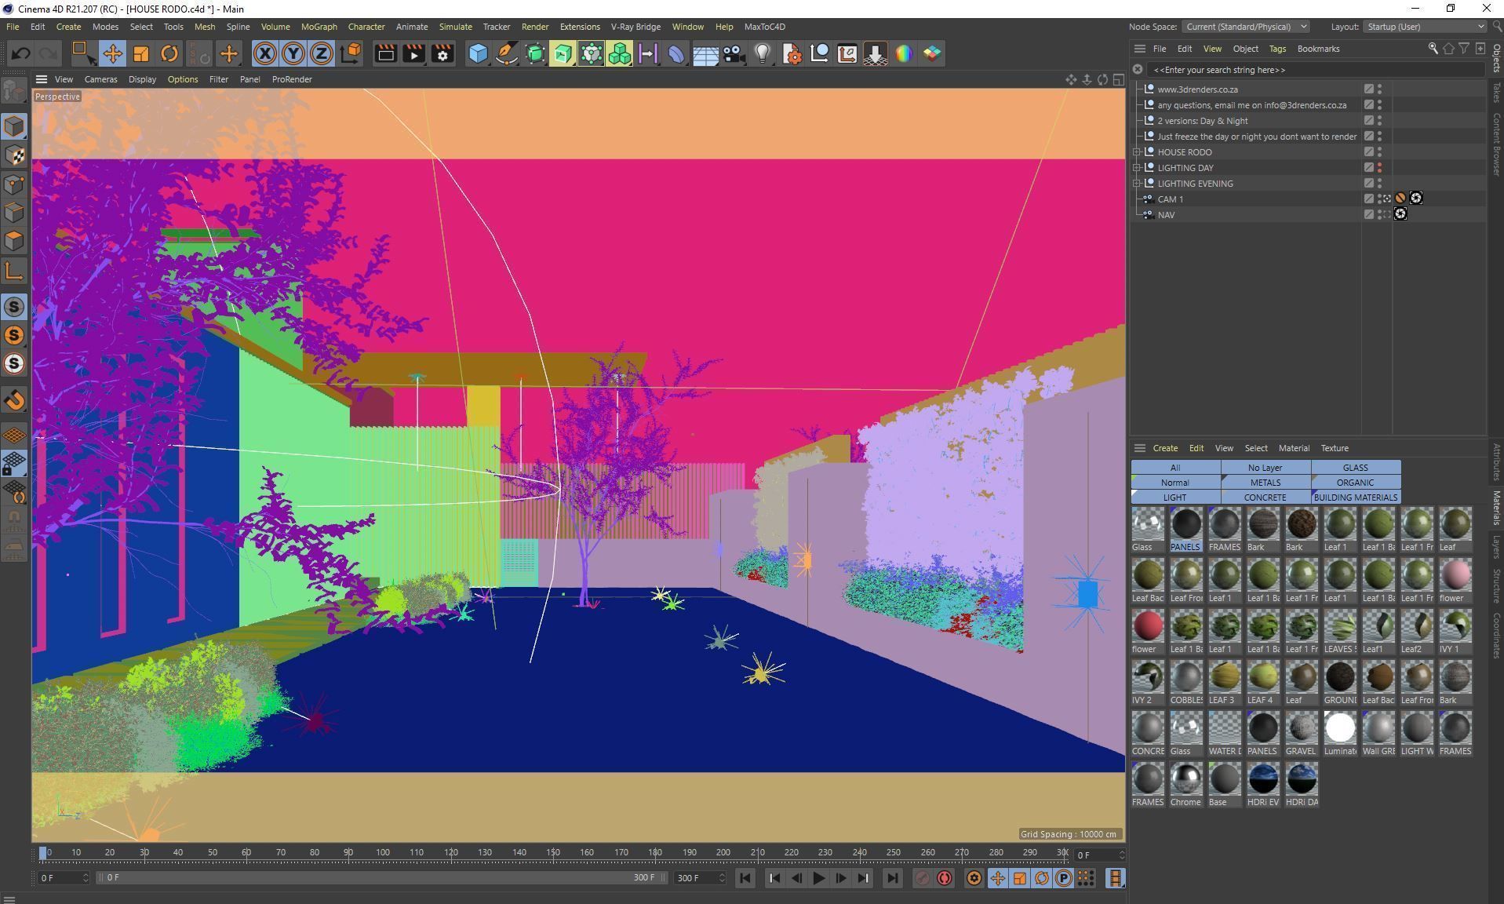Expand the LIGHTING DAY group

pos(1137,168)
